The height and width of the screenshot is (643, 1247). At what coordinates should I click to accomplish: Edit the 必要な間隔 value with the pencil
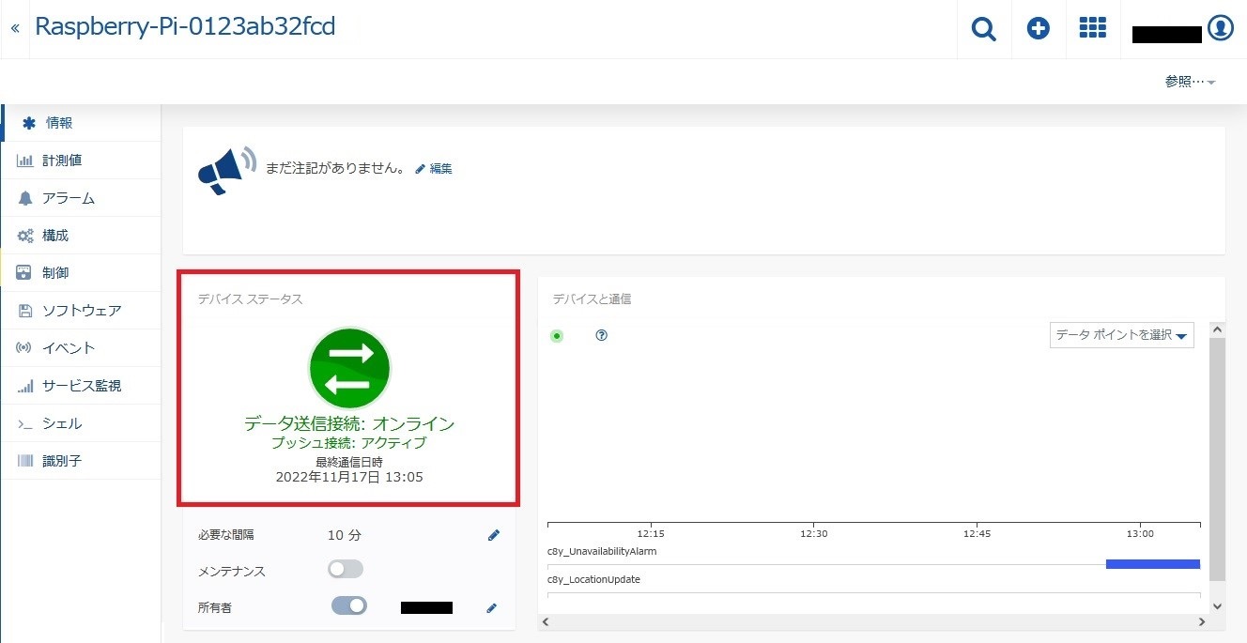(x=493, y=534)
